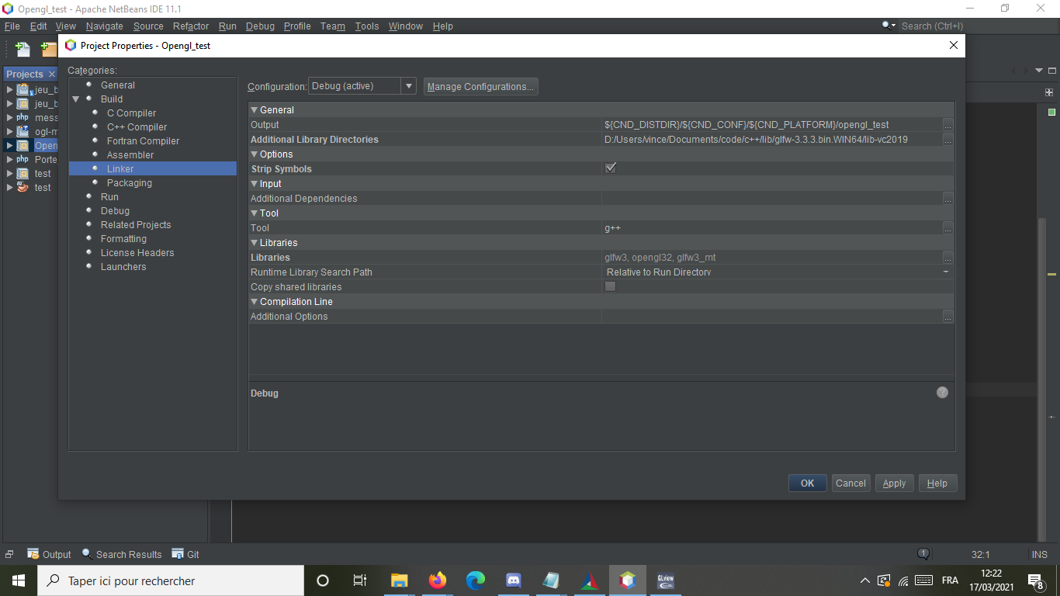Click the ellipsis button for Output path
The width and height of the screenshot is (1060, 596).
[948, 125]
